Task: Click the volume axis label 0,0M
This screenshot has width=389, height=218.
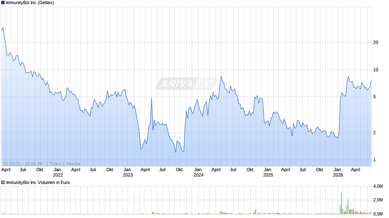Action: (378, 214)
